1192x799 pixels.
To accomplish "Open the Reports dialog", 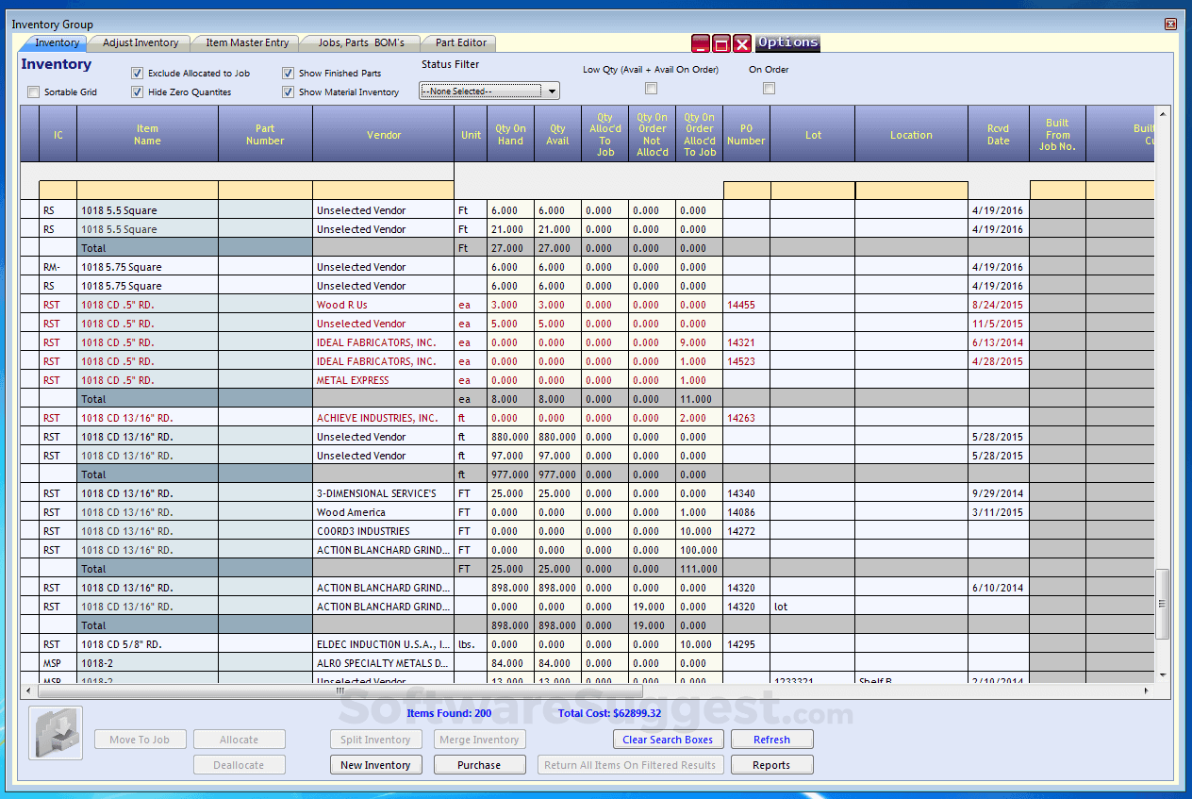I will (x=771, y=765).
